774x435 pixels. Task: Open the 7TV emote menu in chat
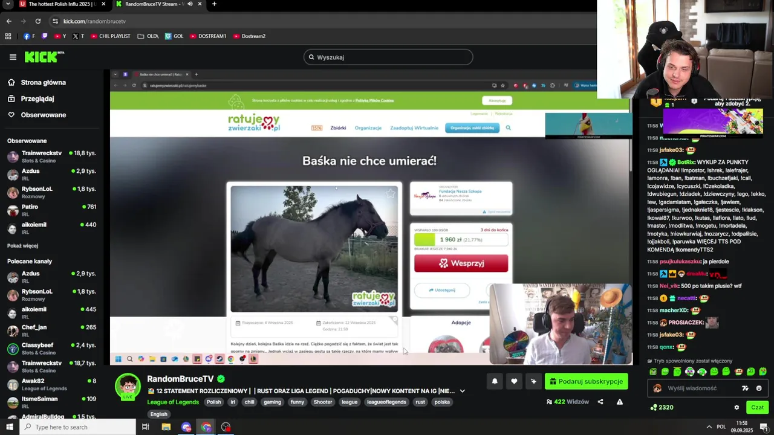(x=745, y=388)
